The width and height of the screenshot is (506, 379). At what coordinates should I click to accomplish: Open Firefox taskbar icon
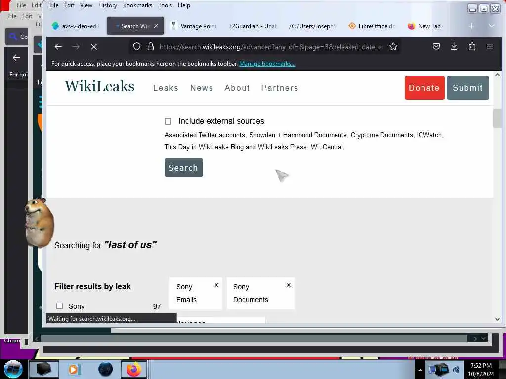[133, 369]
